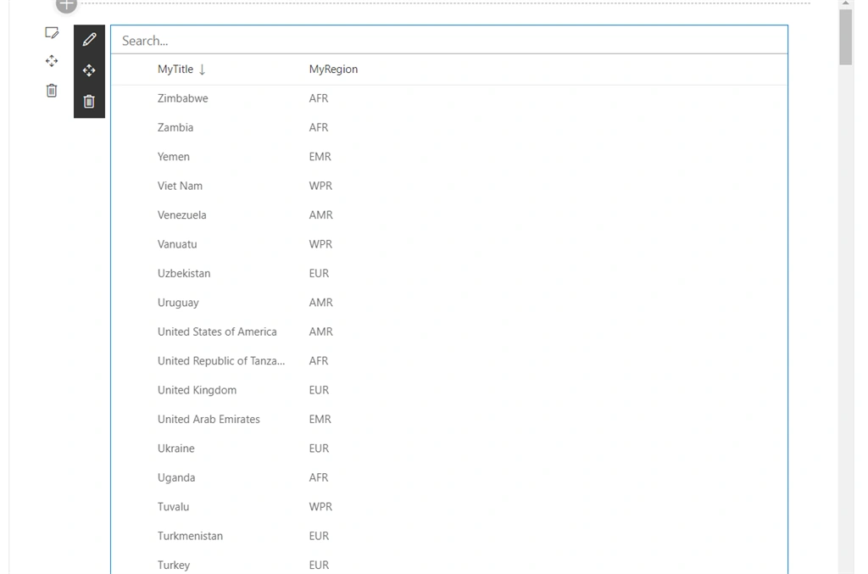Select the move web part icon
Screen dimensions: 868x574
89,70
